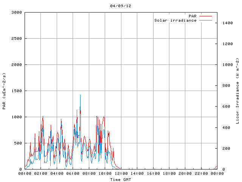Click the 1000 tick label on PAR axis
Screen dimensions: 242x182
tap(17, 117)
